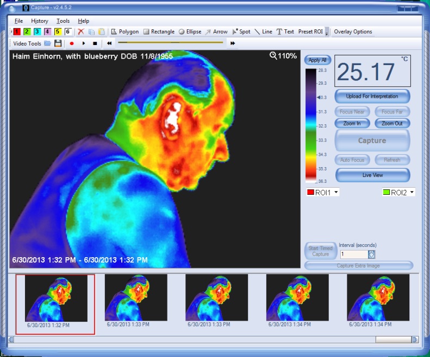Select the fourth thumbnail, the first one captioned 1:34 PM

(297, 298)
